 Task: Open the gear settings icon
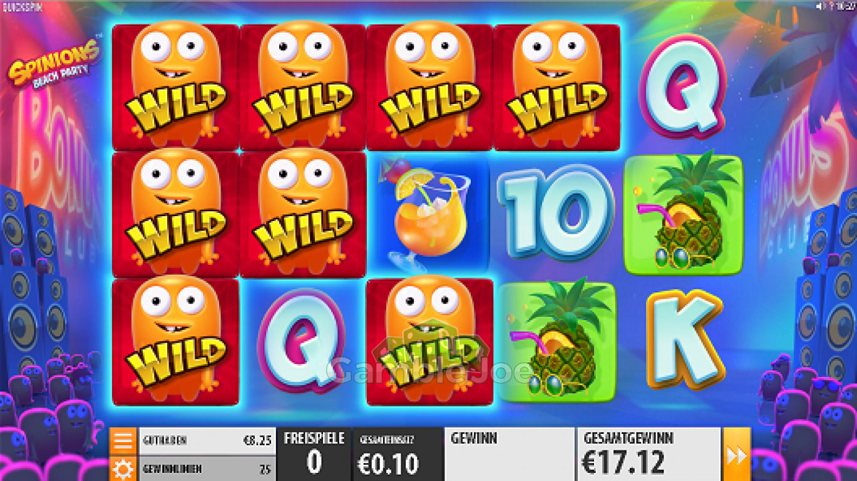[123, 468]
